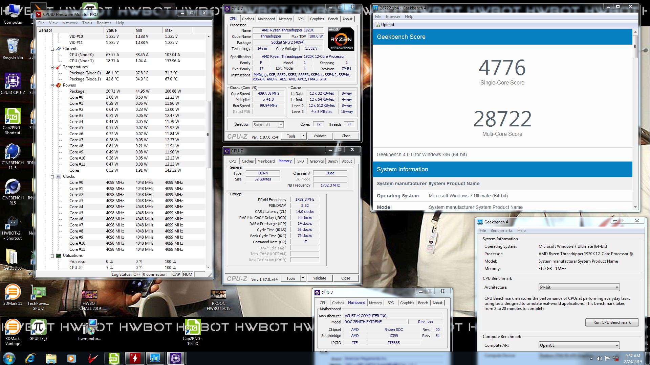Collapse the Utilizations tree node in HWMonitor
650x365 pixels.
point(52,256)
